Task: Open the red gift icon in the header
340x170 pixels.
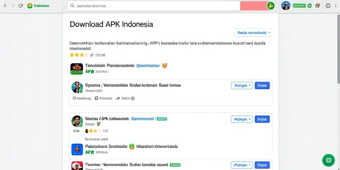Action: 318,6
